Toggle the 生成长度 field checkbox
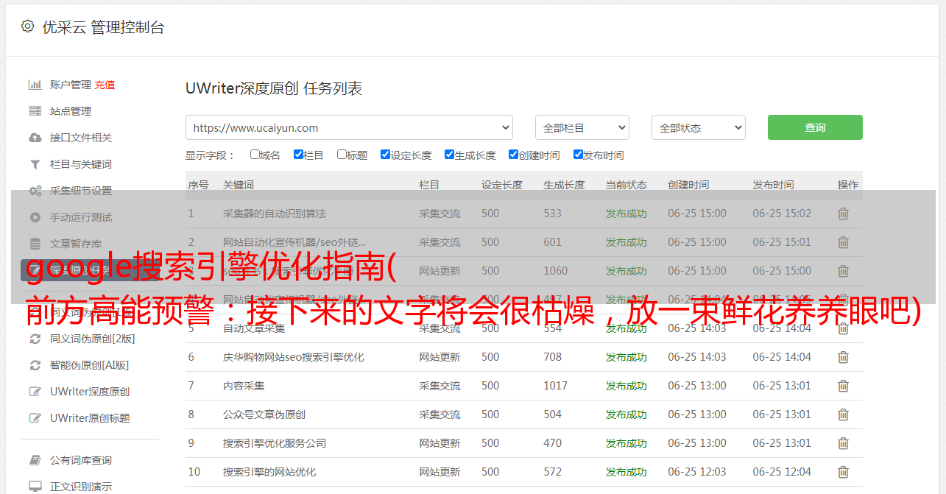Image resolution: width=946 pixels, height=494 pixels. [x=449, y=155]
